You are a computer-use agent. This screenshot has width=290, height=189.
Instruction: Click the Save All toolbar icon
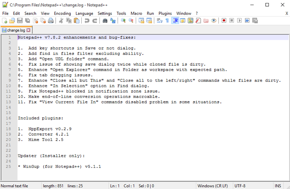point(27,21)
